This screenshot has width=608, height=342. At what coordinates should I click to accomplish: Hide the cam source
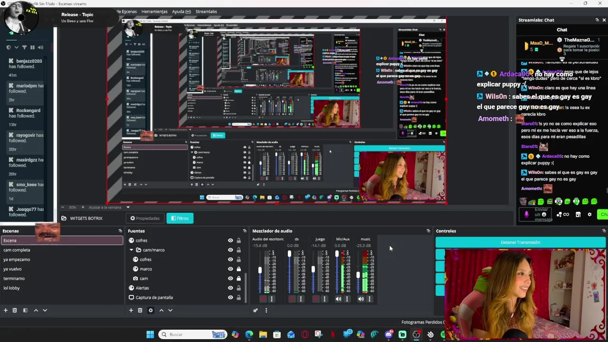230,278
